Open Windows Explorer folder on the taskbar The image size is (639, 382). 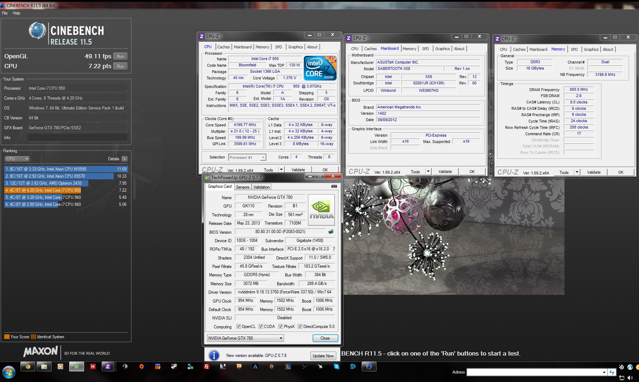pyautogui.click(x=44, y=367)
